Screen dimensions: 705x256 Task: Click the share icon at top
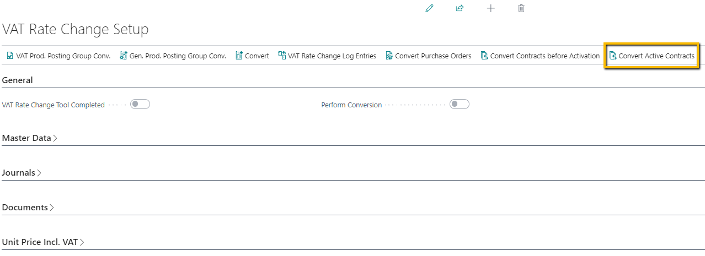(x=460, y=8)
